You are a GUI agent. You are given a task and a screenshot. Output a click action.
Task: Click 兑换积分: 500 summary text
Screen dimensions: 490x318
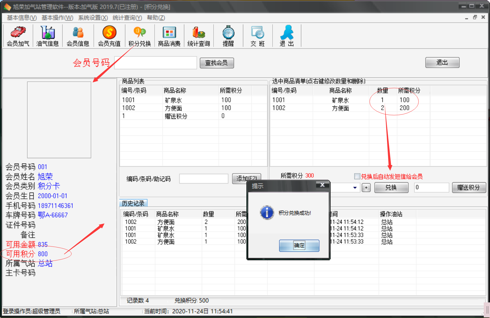click(x=192, y=301)
